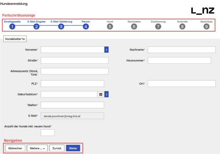Open the Hundehalter*in tab

pyautogui.click(x=15, y=39)
